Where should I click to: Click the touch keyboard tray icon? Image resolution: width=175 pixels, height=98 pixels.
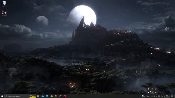point(159,96)
